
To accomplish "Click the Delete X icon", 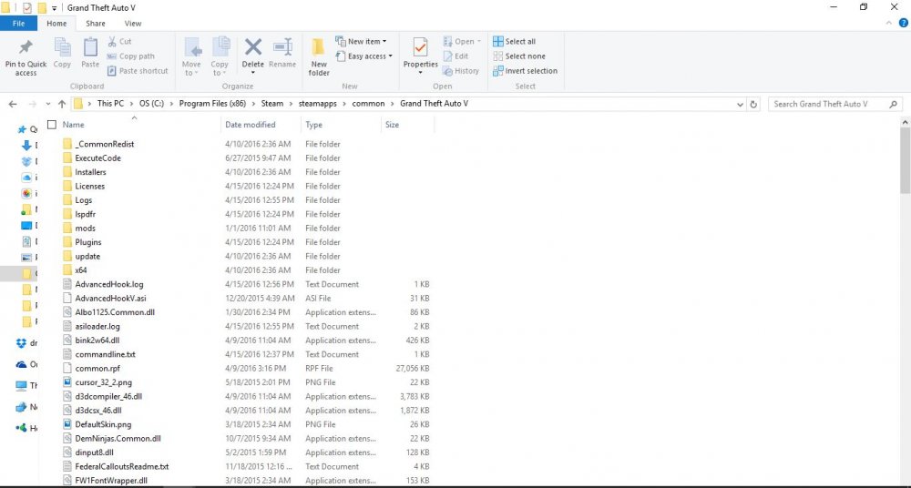I will (x=252, y=46).
